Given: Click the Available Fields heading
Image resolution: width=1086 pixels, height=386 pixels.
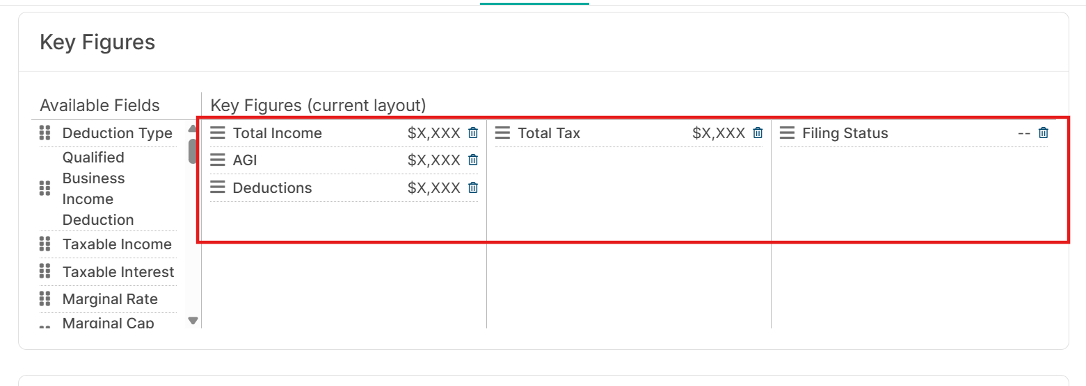Looking at the screenshot, I should point(99,106).
